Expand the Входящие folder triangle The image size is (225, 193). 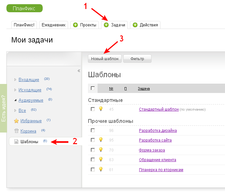[15, 79]
